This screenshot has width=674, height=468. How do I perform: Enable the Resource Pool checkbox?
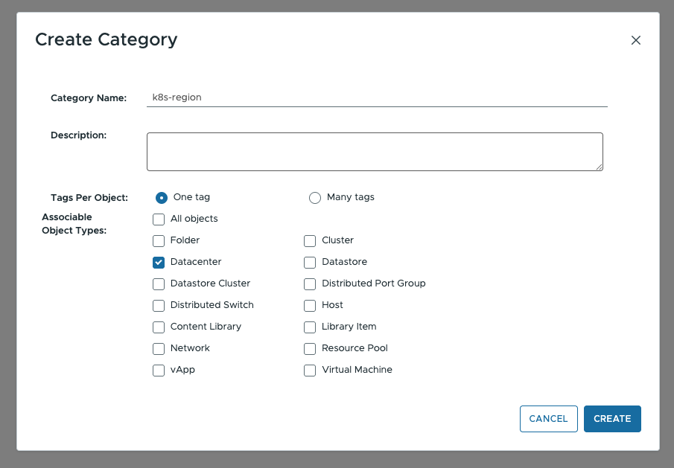310,348
